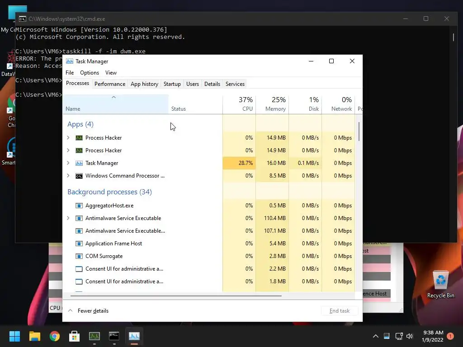
Task: Open the Recycle Bin desktop icon
Action: (x=440, y=284)
